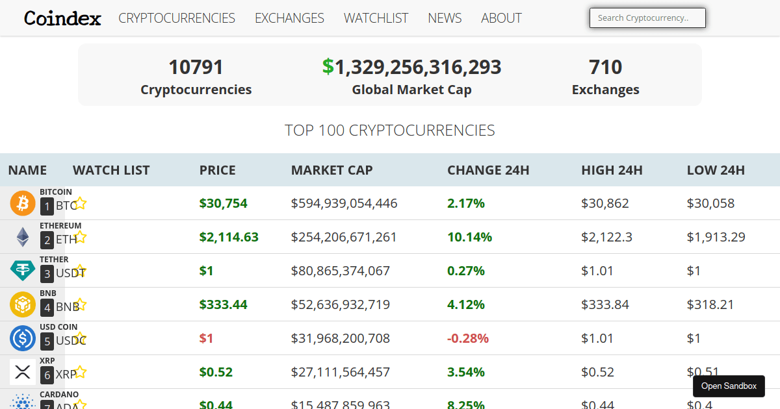Screen dimensions: 780x409
Task: Click the Ethereum diamond logo icon
Action: tap(23, 237)
